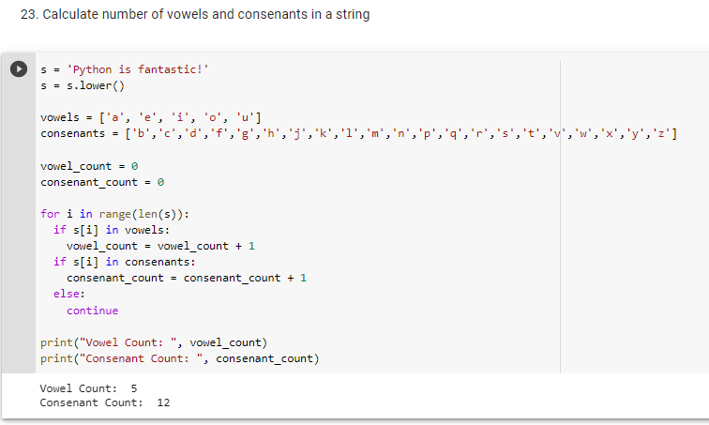The width and height of the screenshot is (709, 425).
Task: Click the consenant_count + 1 increment line
Action: pyautogui.click(x=187, y=278)
